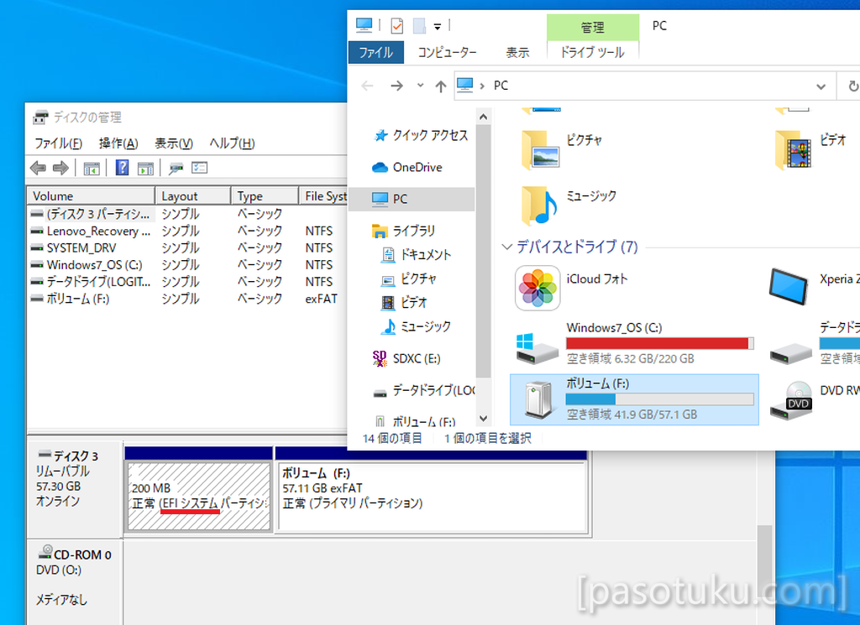Open the address bar history dropdown

(821, 86)
